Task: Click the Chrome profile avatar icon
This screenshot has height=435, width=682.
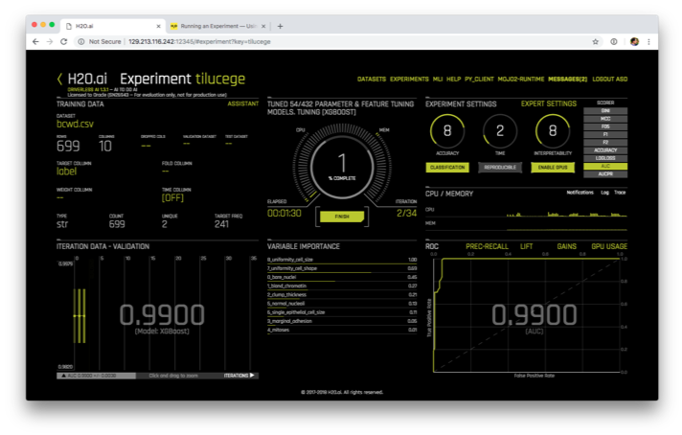Action: click(634, 42)
